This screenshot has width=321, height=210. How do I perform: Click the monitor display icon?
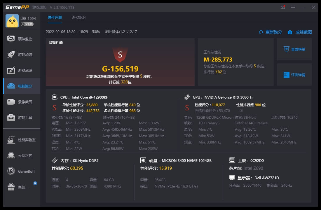pyautogui.click(x=232, y=178)
